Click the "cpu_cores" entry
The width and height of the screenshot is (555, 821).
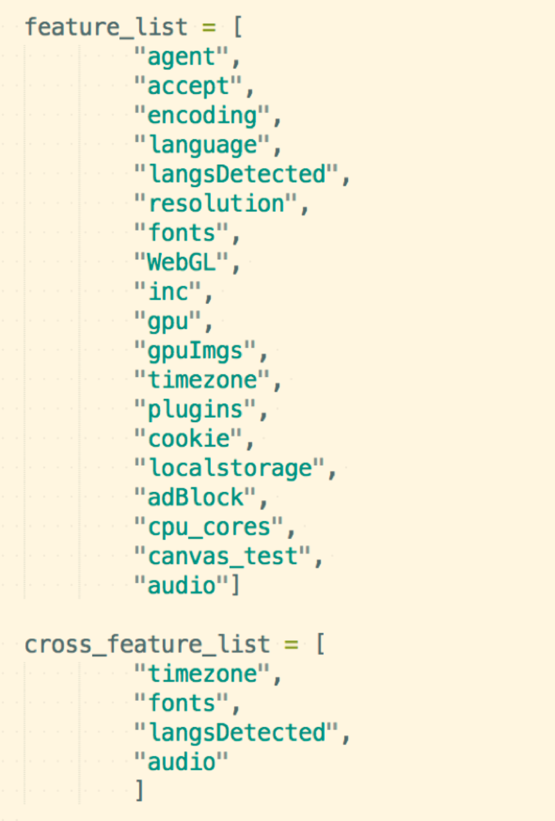coord(209,527)
